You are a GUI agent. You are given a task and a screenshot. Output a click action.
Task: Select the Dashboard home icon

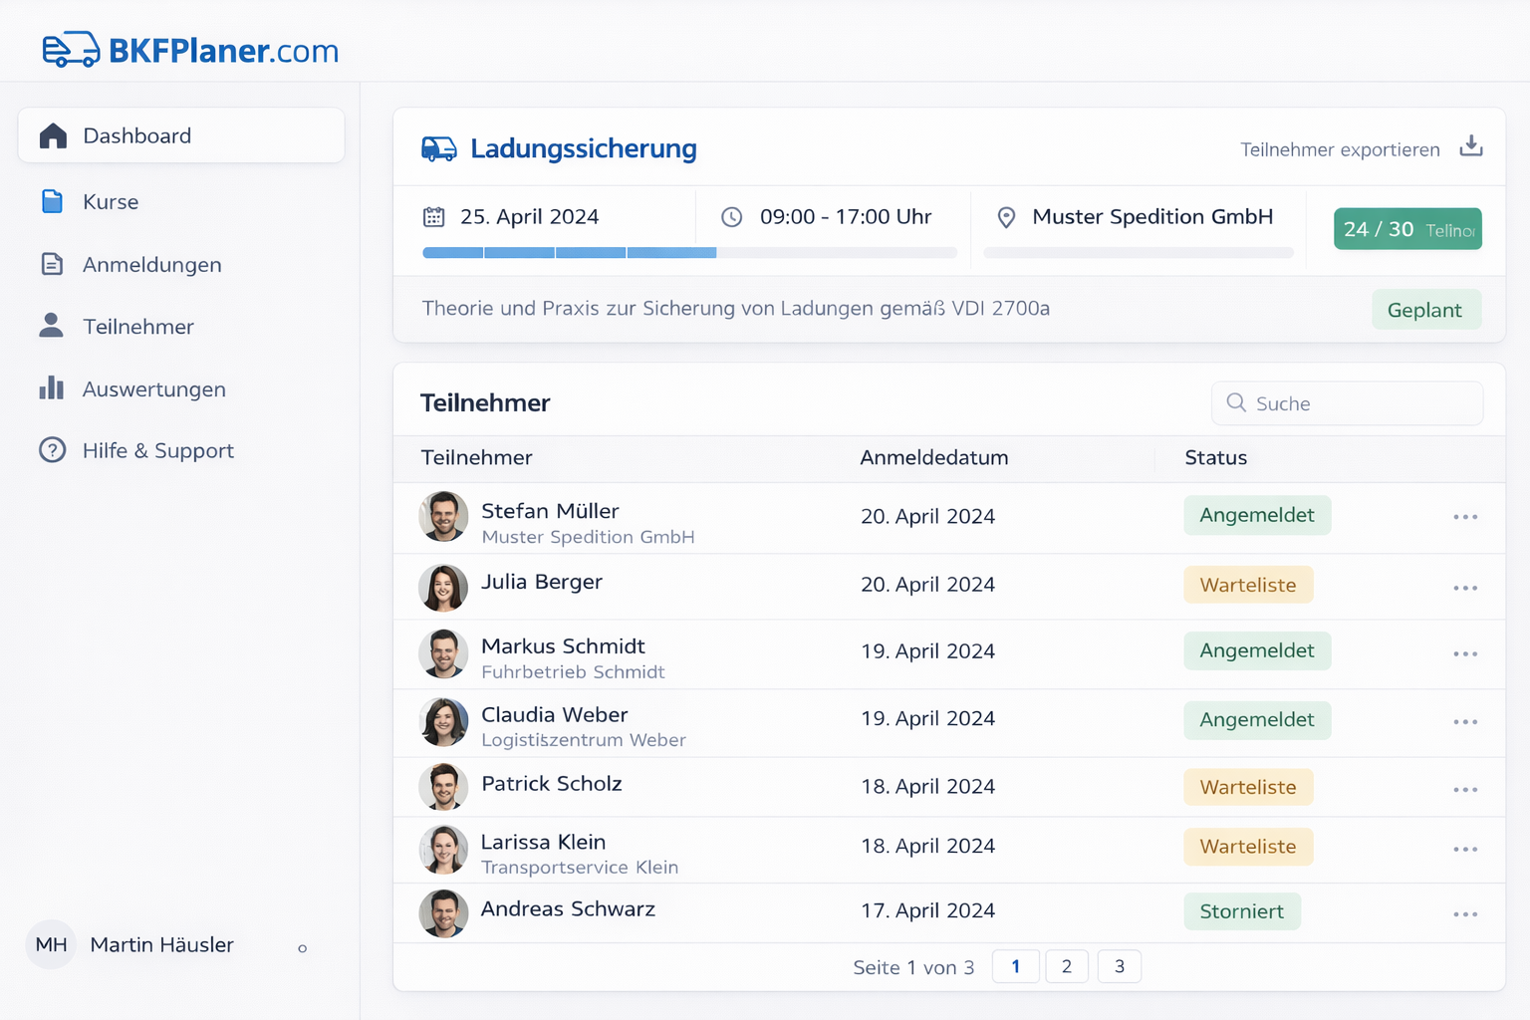pyautogui.click(x=53, y=135)
